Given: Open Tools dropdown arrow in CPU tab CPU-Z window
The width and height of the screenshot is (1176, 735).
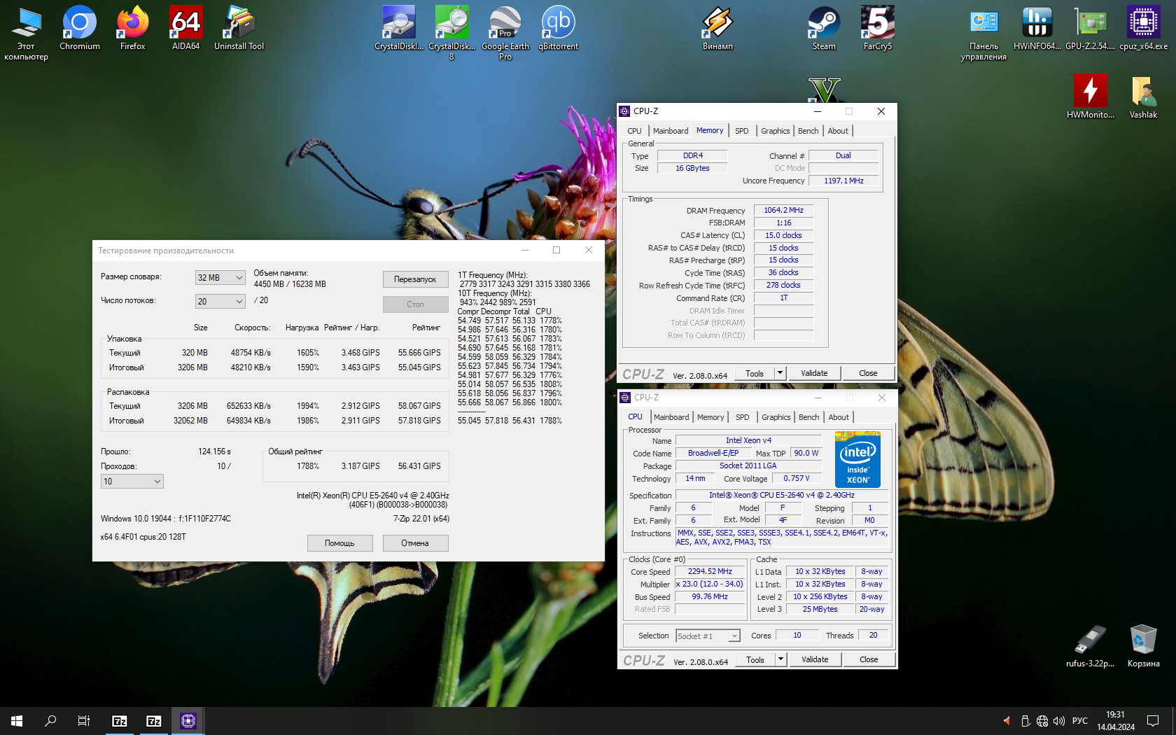Looking at the screenshot, I should [780, 659].
